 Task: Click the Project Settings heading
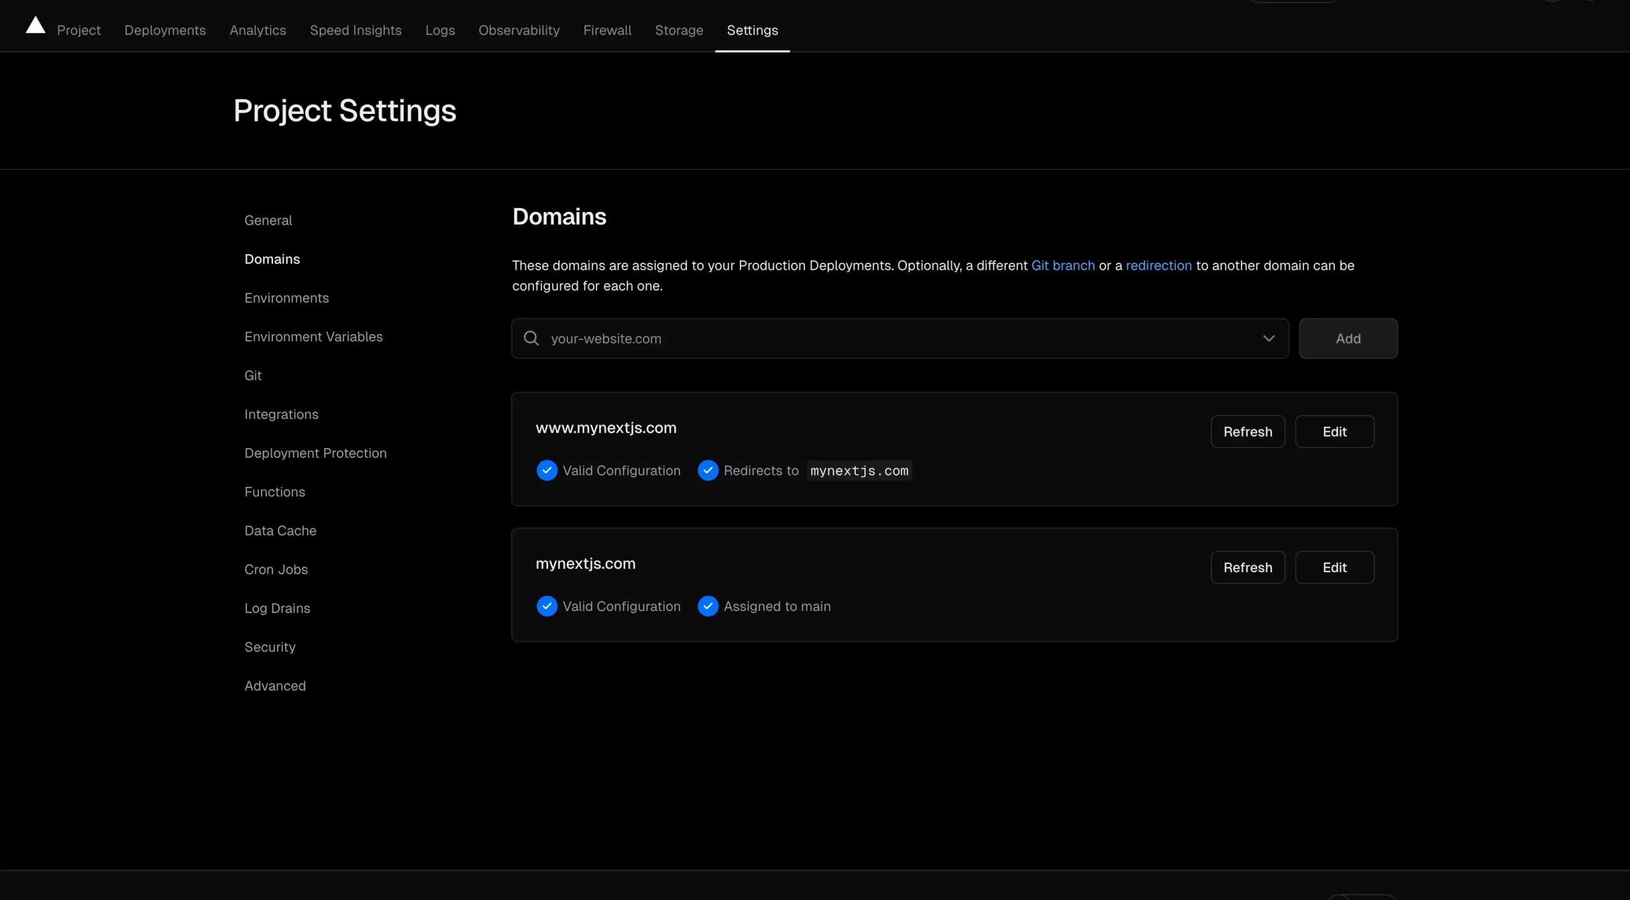(x=344, y=111)
